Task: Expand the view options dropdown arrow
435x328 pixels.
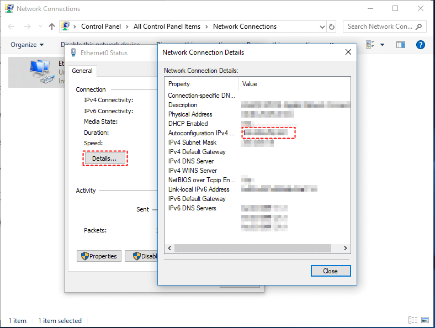Action: 383,45
